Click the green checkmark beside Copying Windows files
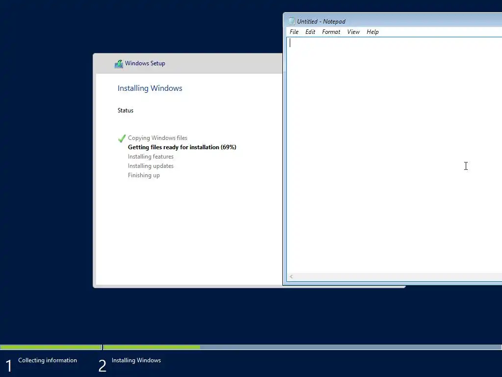The height and width of the screenshot is (377, 502). click(x=122, y=138)
